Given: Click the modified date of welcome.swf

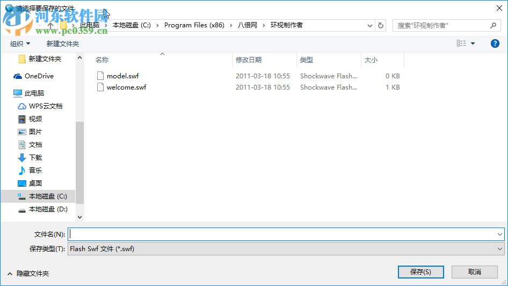Looking at the screenshot, I should pos(263,87).
